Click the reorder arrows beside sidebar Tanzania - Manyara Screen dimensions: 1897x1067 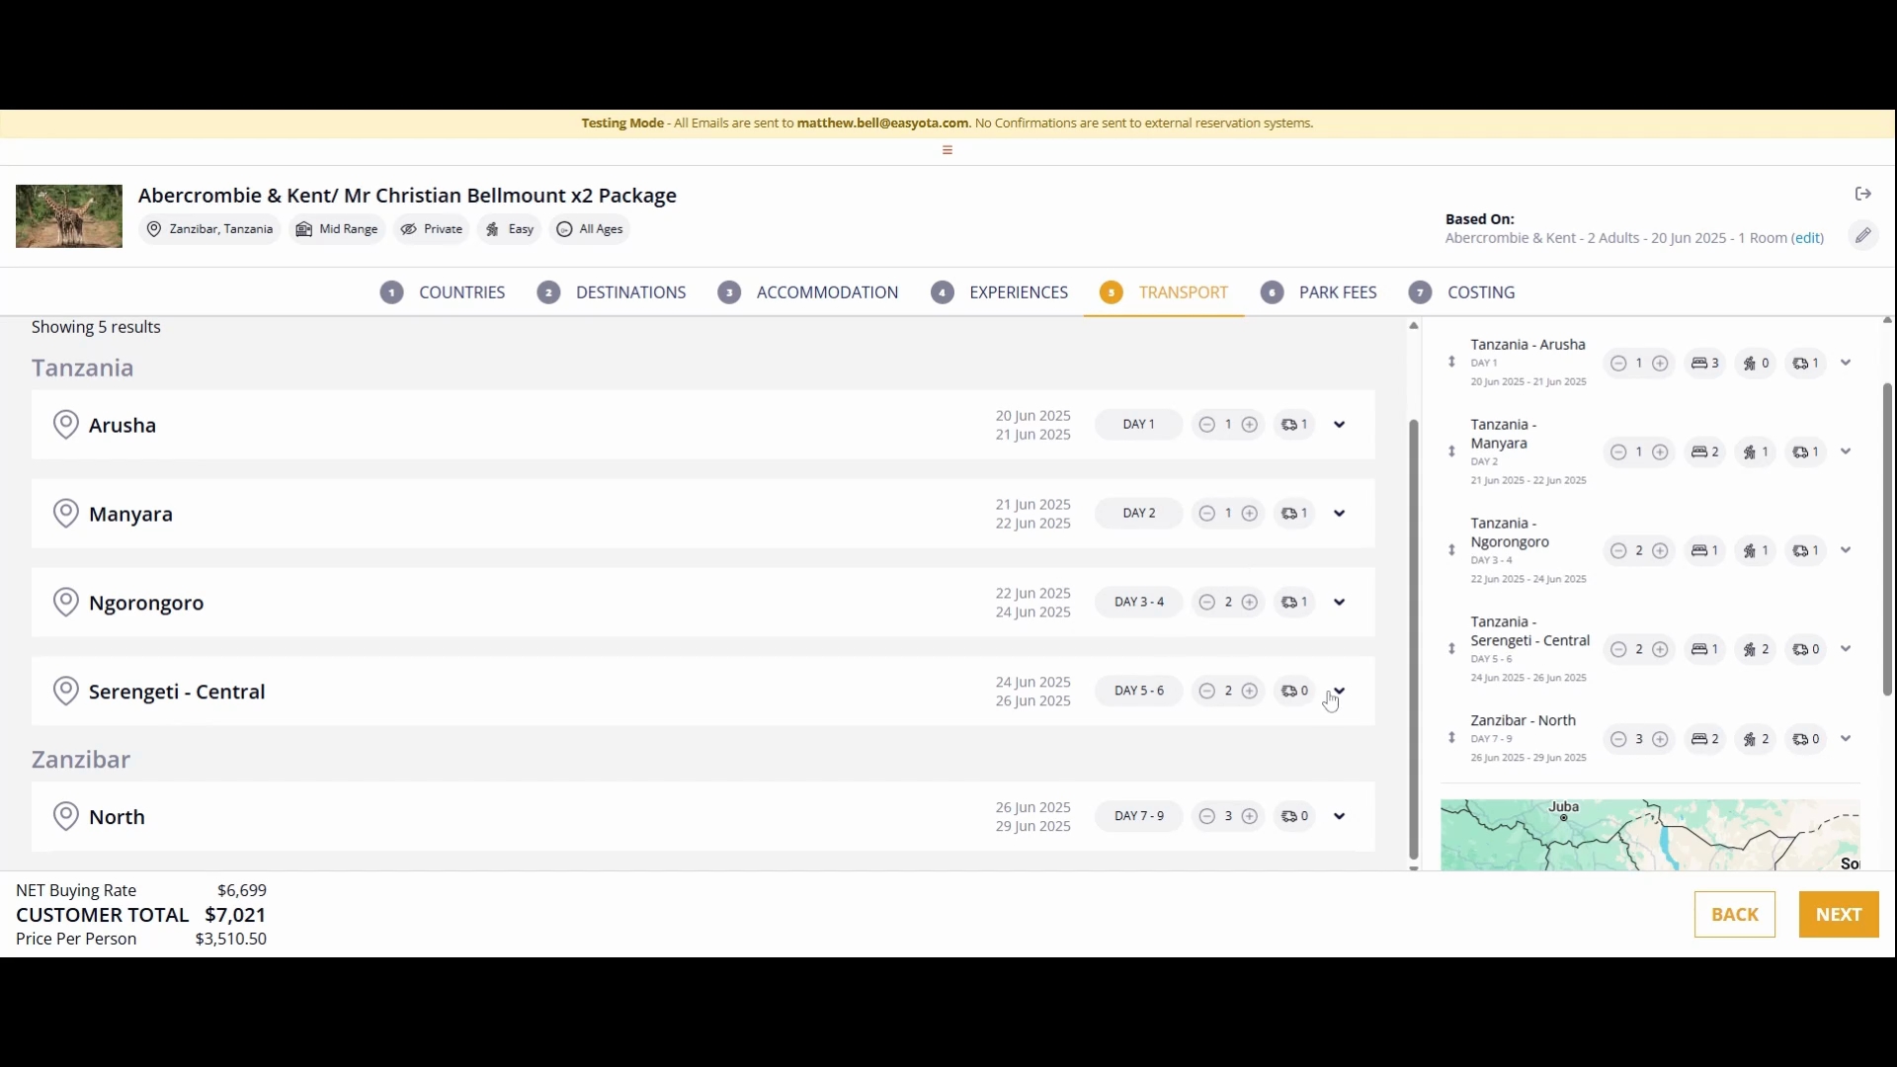point(1452,451)
